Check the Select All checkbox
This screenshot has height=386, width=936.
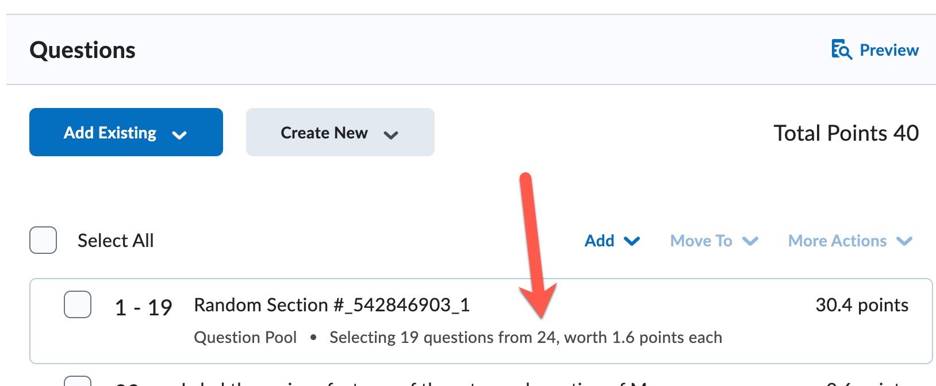click(43, 240)
